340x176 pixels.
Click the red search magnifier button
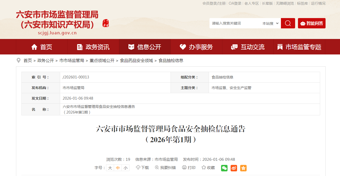point(288,23)
